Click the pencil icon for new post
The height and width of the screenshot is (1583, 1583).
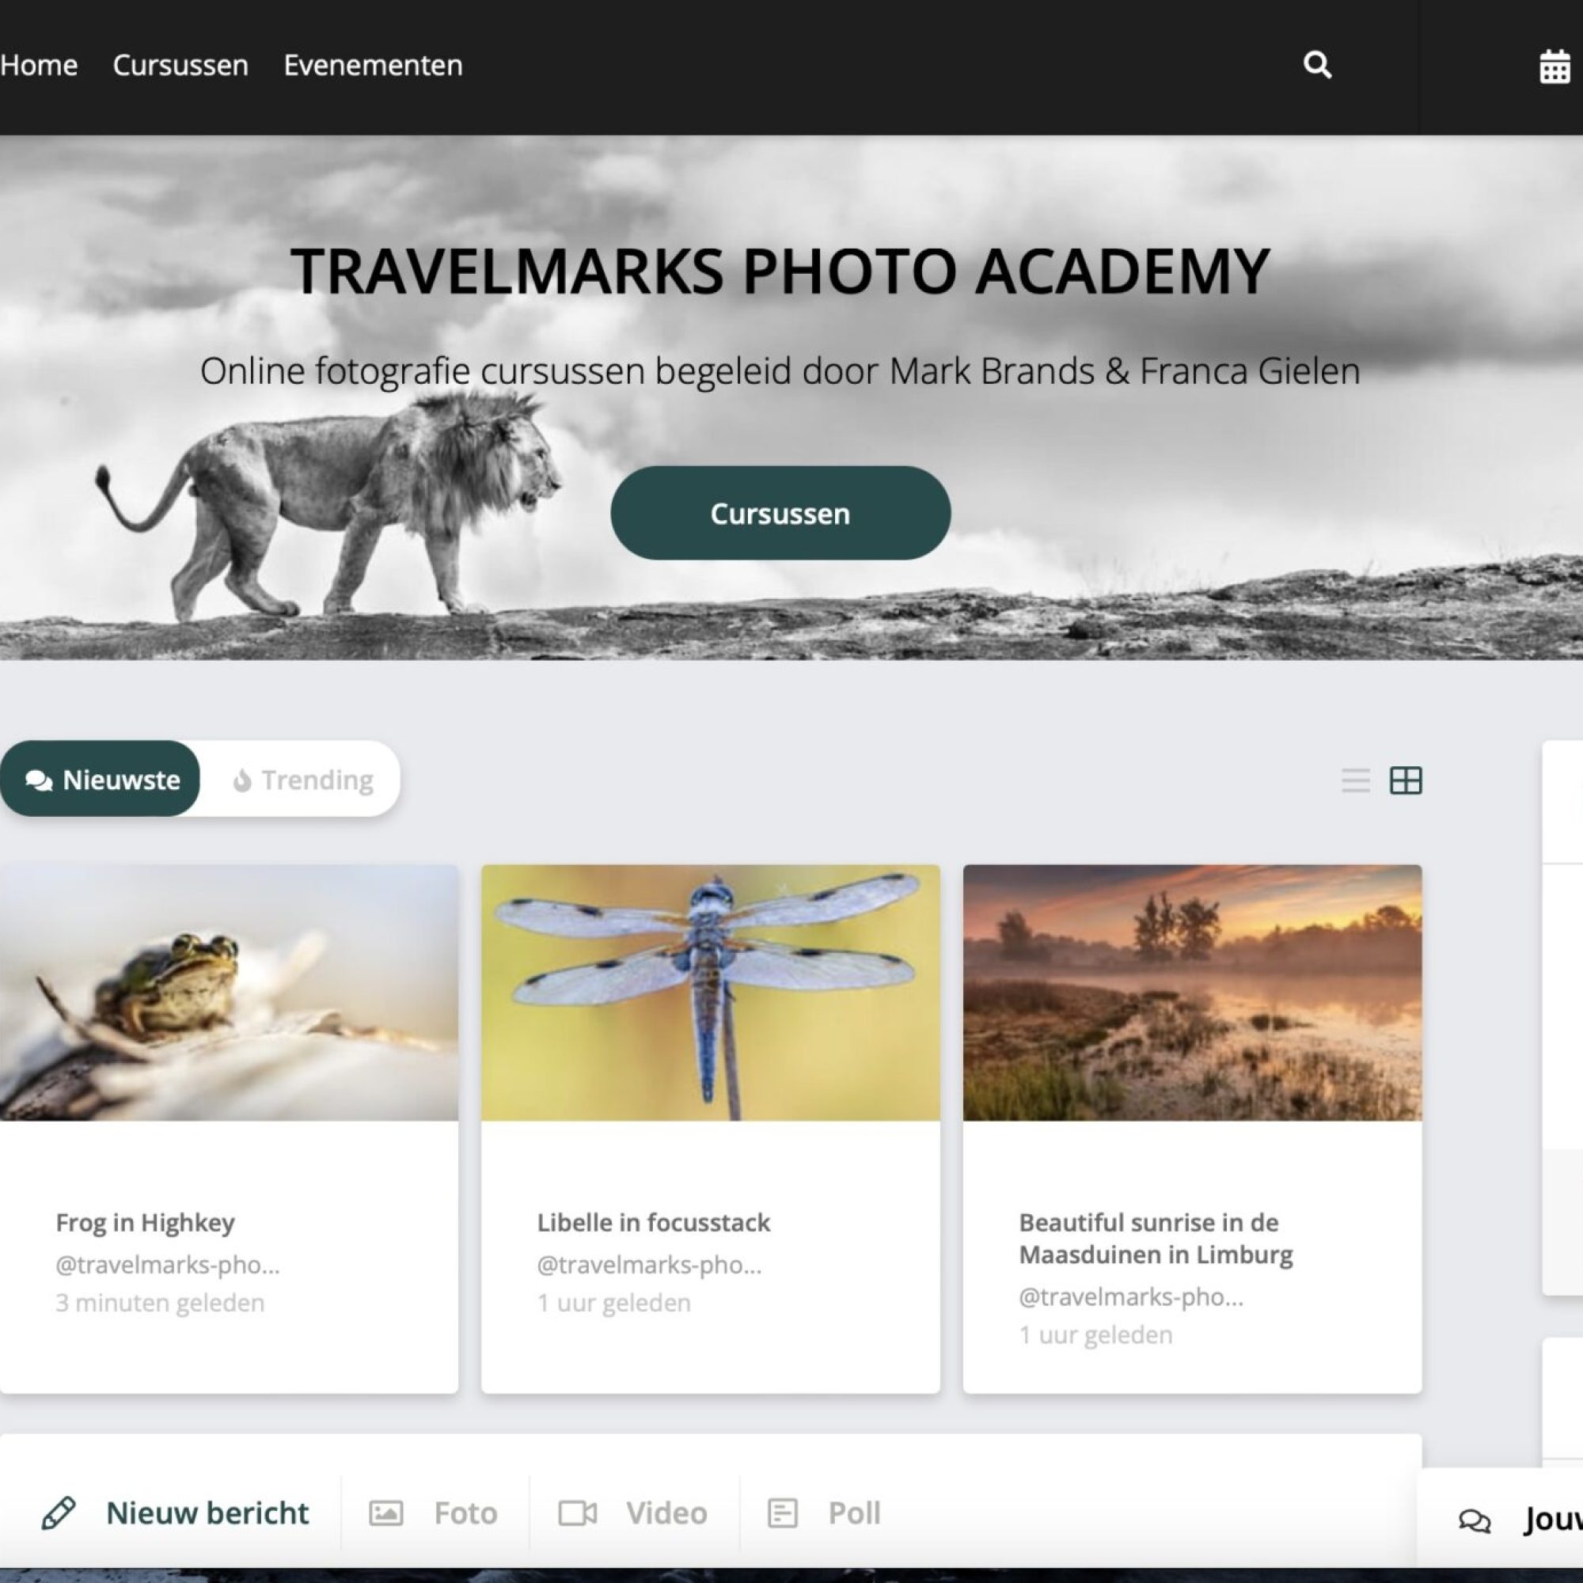click(59, 1513)
